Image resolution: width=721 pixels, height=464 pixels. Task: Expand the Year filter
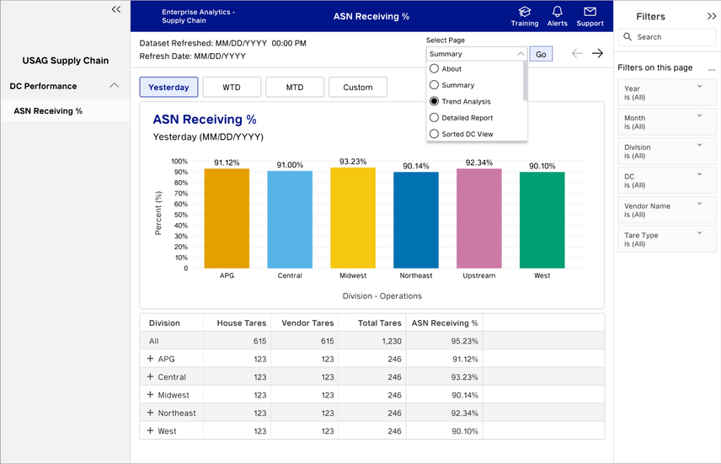[699, 86]
